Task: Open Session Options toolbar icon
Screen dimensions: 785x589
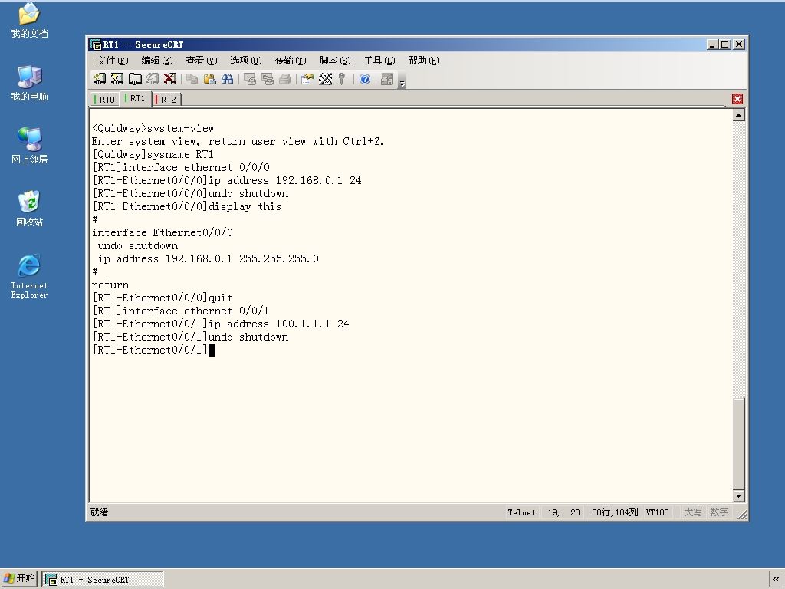Action: tap(307, 79)
